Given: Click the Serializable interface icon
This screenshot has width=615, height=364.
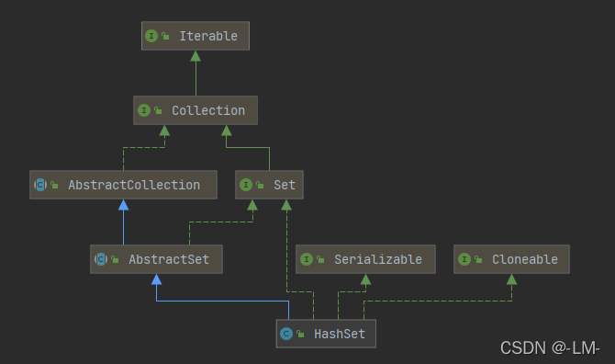Looking at the screenshot, I should (307, 259).
